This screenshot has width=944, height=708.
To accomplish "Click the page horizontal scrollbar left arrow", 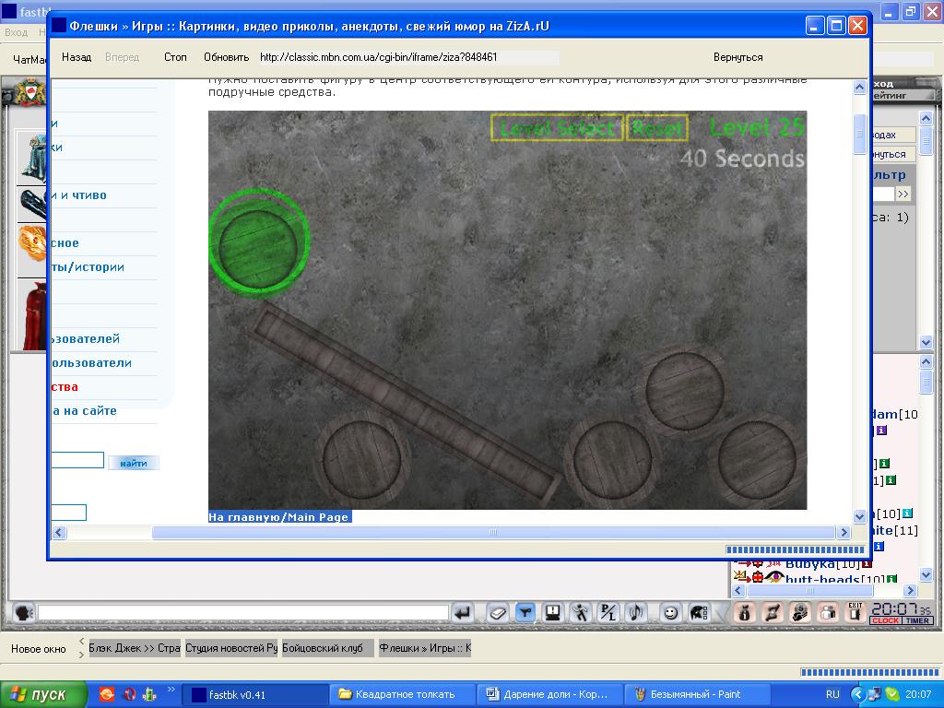I will 59,532.
